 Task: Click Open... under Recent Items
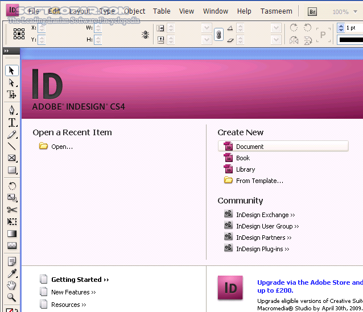pyautogui.click(x=56, y=147)
